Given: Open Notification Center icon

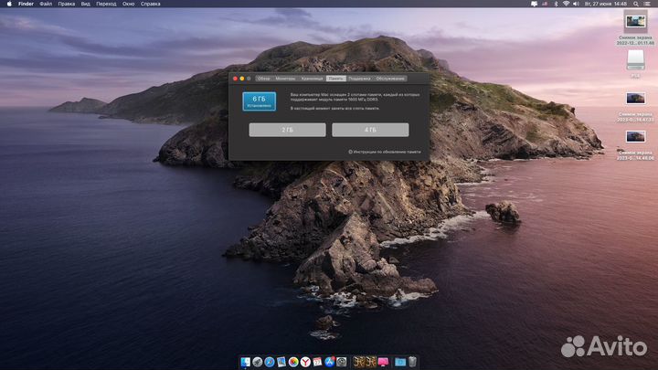Looking at the screenshot, I should tap(648, 4).
